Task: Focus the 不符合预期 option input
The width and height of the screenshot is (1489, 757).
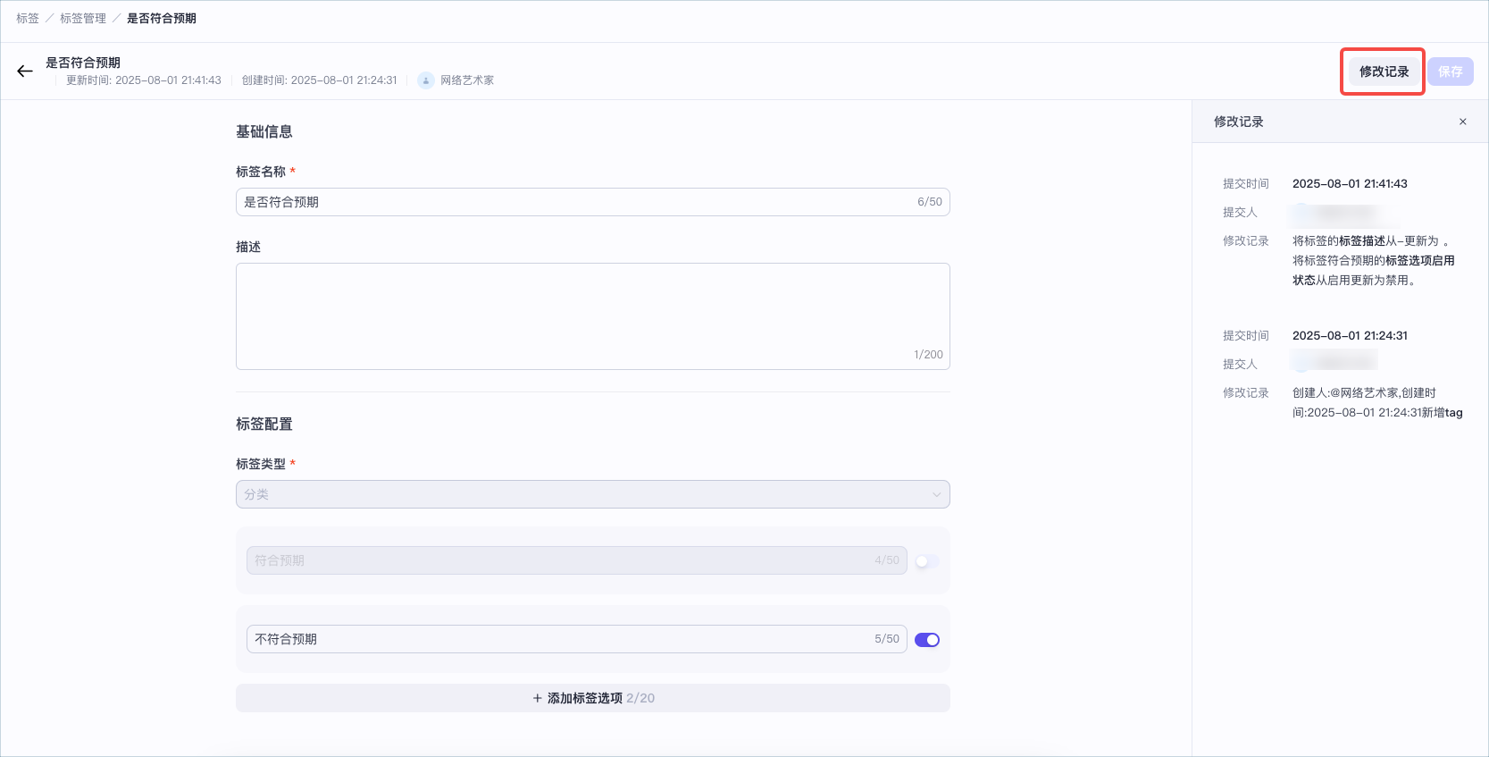Action: (577, 639)
